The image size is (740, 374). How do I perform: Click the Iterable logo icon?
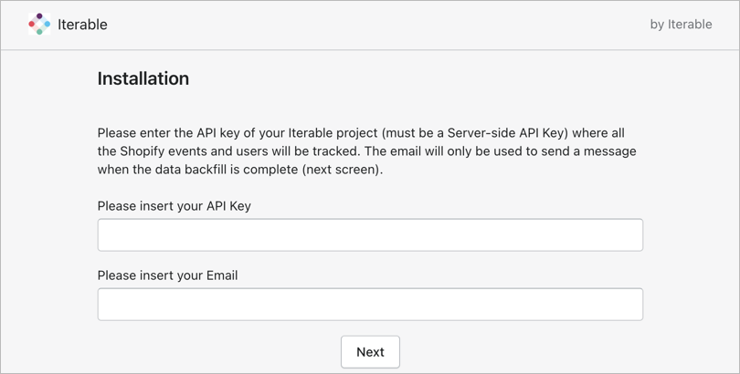[x=39, y=24]
